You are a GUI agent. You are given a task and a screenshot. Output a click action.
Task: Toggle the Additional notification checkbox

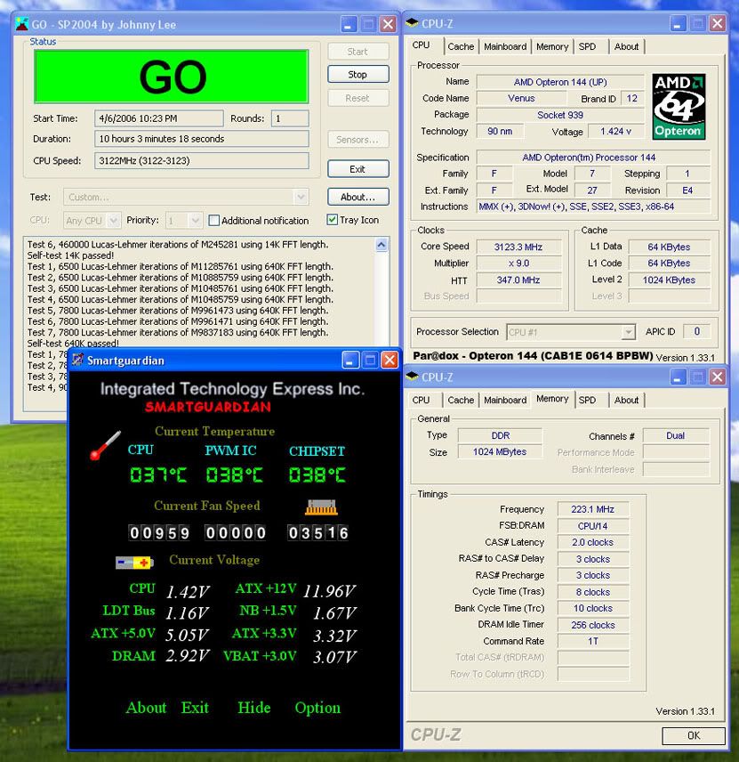pyautogui.click(x=214, y=221)
